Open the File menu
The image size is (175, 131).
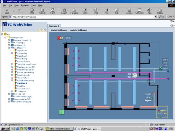coord(5,6)
